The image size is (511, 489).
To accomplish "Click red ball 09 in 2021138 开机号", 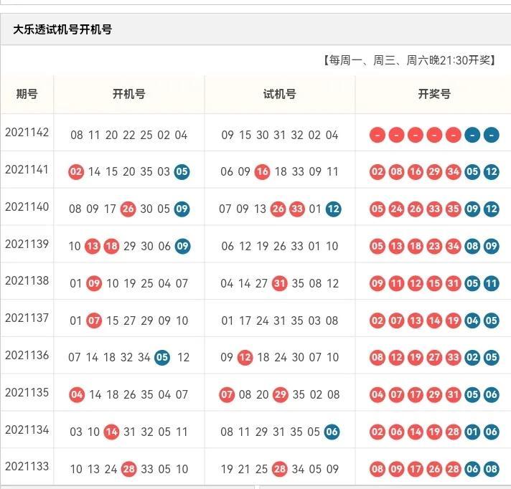I will pos(94,283).
